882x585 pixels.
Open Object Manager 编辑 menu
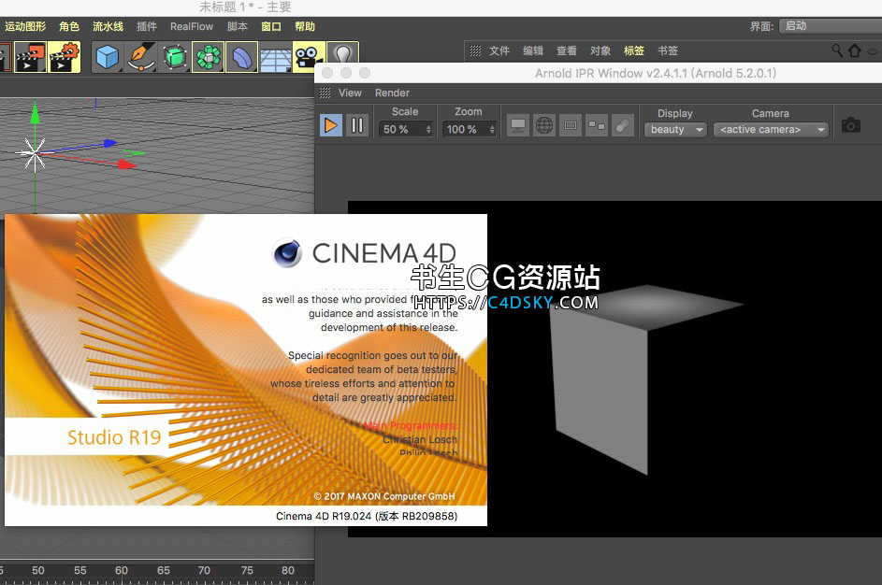(533, 50)
